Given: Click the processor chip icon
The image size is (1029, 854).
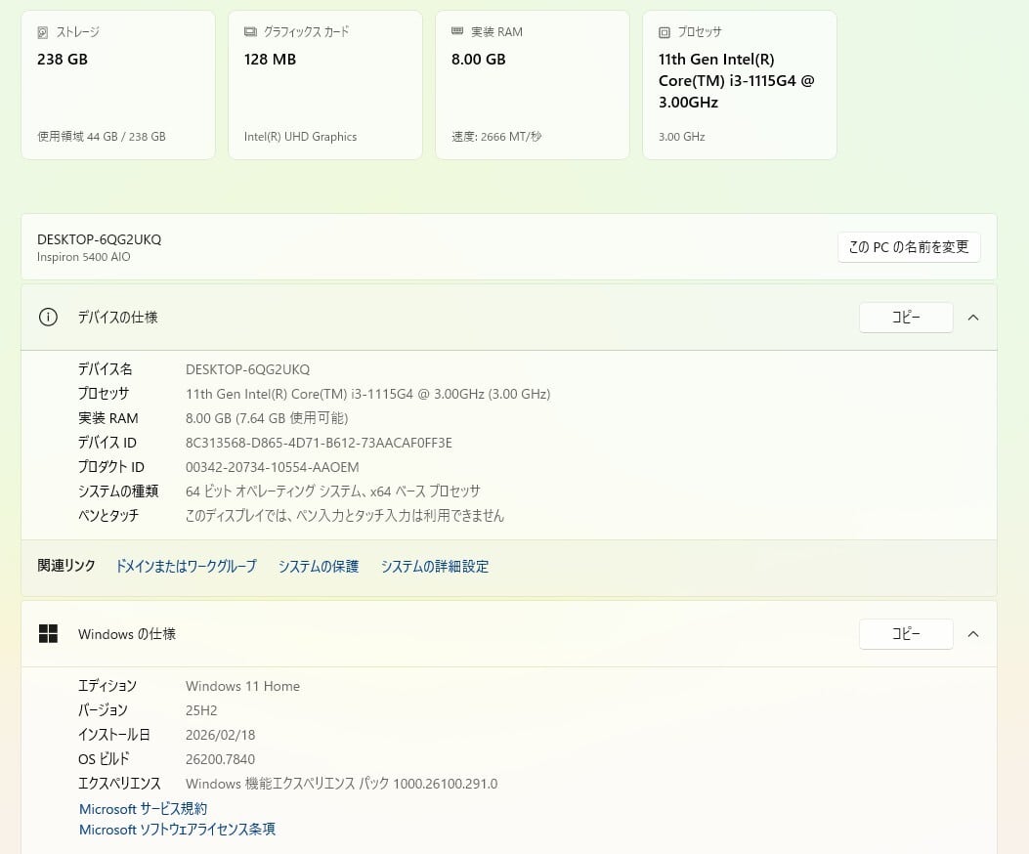Looking at the screenshot, I should point(665,32).
